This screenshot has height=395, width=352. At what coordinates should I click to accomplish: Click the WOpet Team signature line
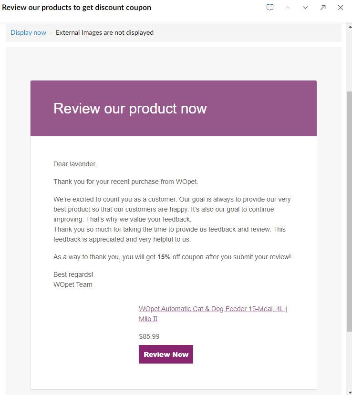coord(73,284)
